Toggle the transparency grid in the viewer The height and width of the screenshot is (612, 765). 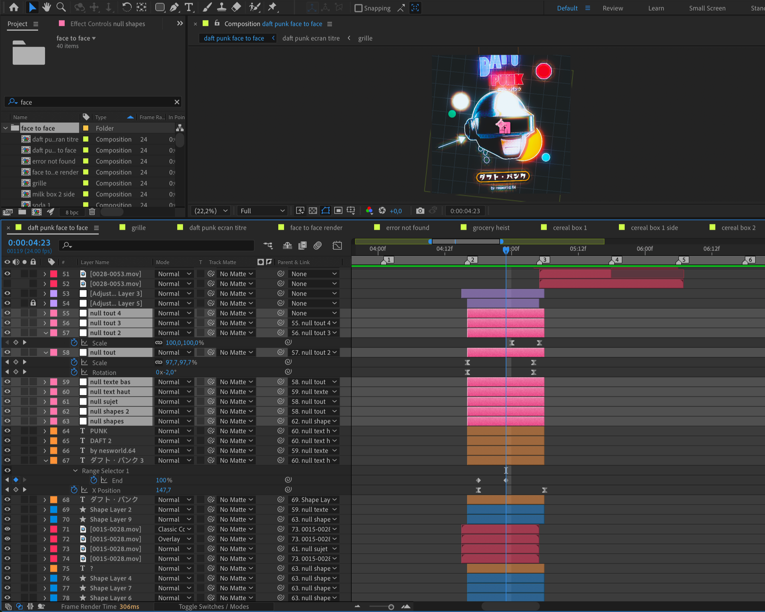pyautogui.click(x=313, y=211)
